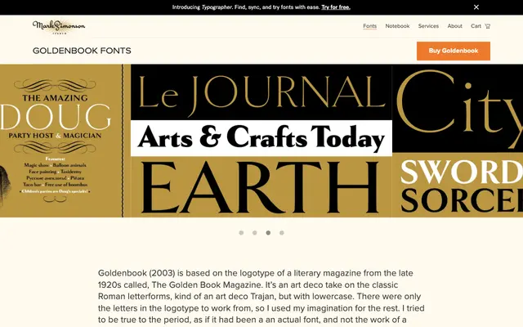
Task: Open the Cart link
Action: pos(476,26)
